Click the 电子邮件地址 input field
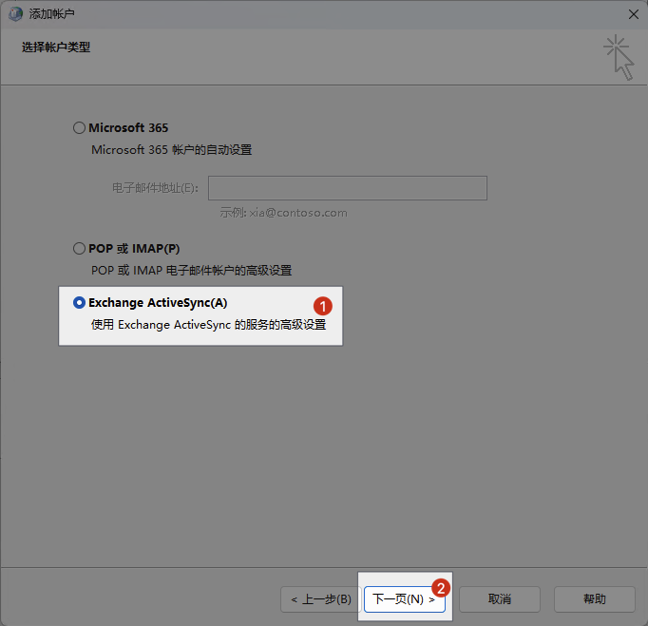Viewport: 648px width, 626px height. point(348,188)
